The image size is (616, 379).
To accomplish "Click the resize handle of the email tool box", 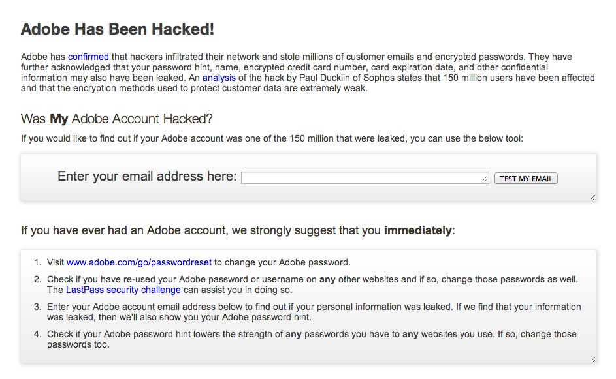I will tap(592, 197).
